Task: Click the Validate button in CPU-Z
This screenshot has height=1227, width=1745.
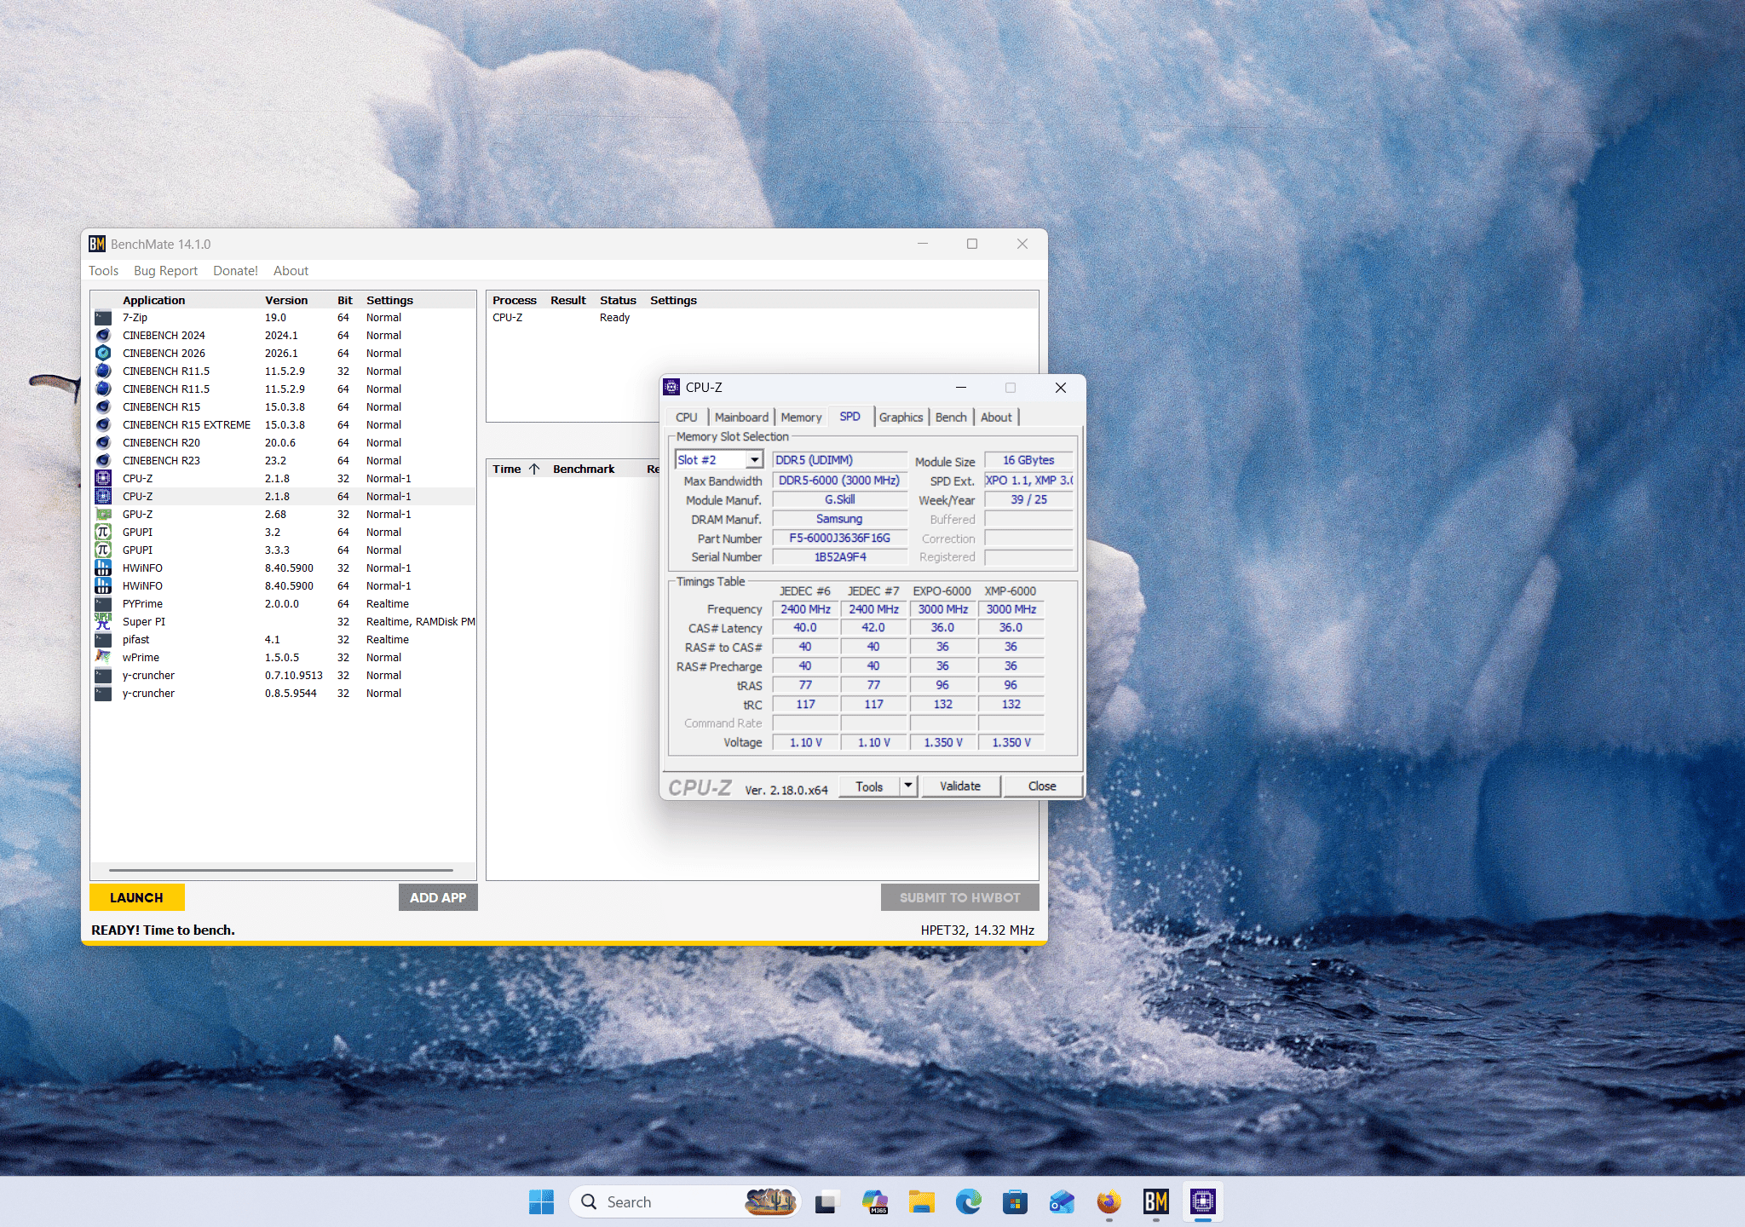Action: (x=960, y=786)
